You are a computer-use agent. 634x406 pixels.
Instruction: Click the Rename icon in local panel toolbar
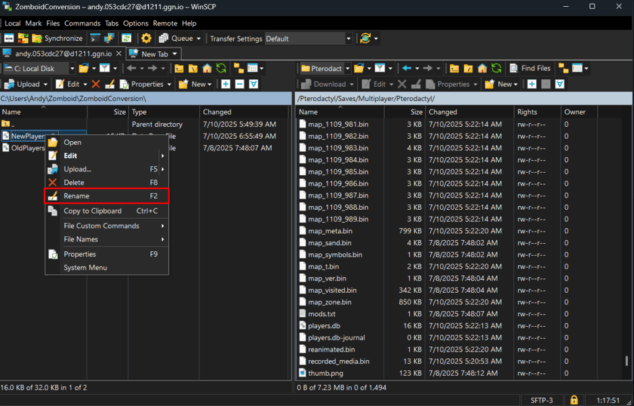[x=110, y=84]
